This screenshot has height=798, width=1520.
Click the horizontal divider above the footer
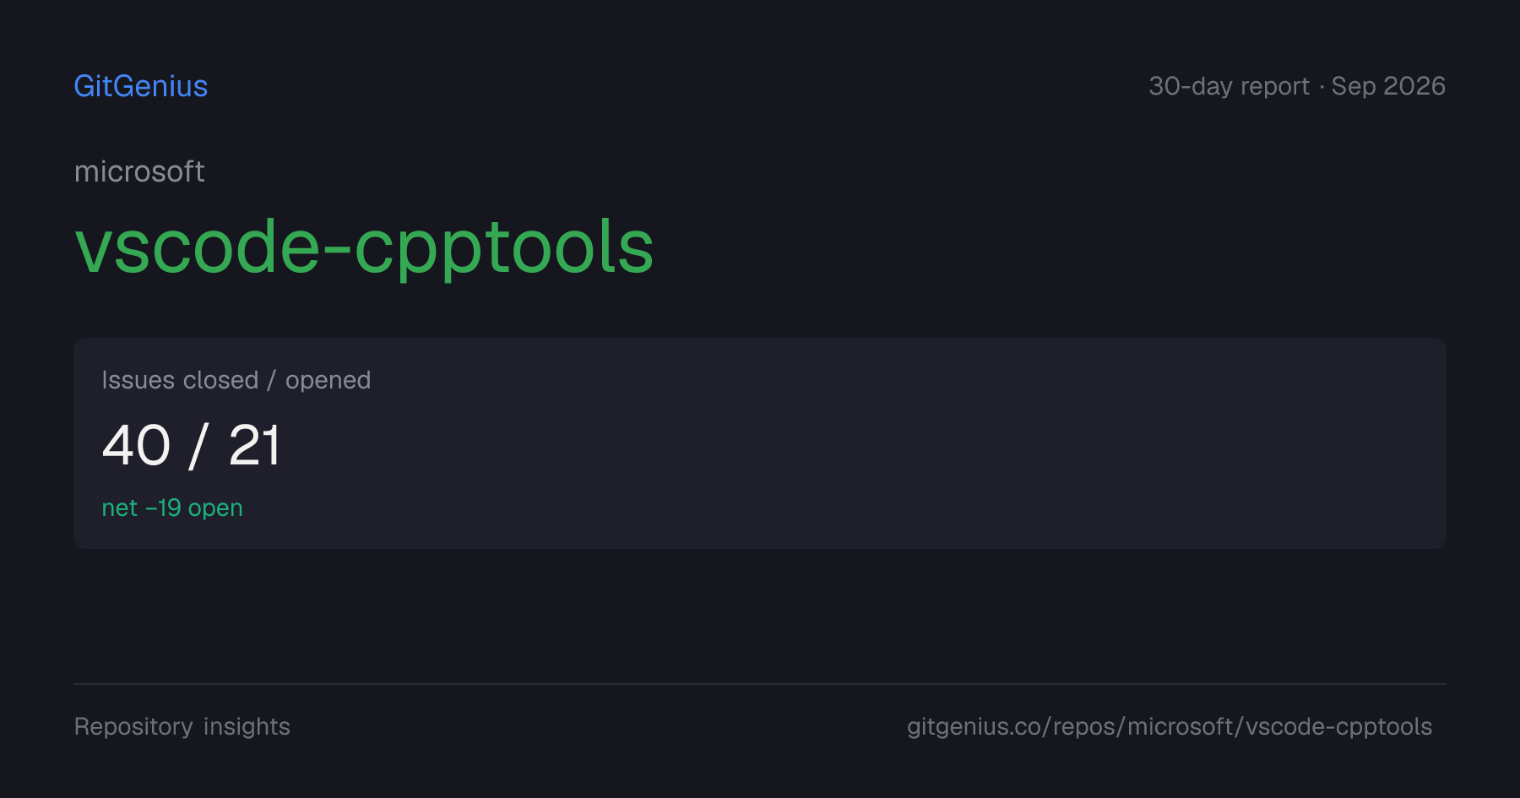coord(760,684)
